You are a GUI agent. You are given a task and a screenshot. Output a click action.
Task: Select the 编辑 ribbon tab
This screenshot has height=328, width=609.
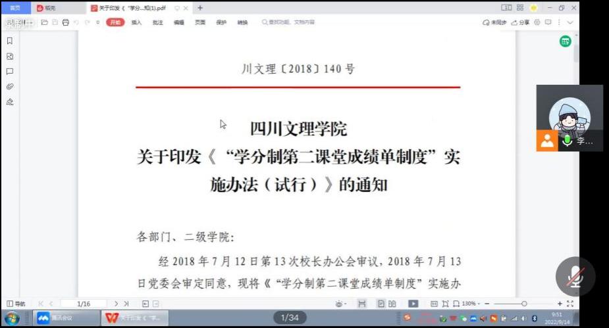pyautogui.click(x=178, y=22)
